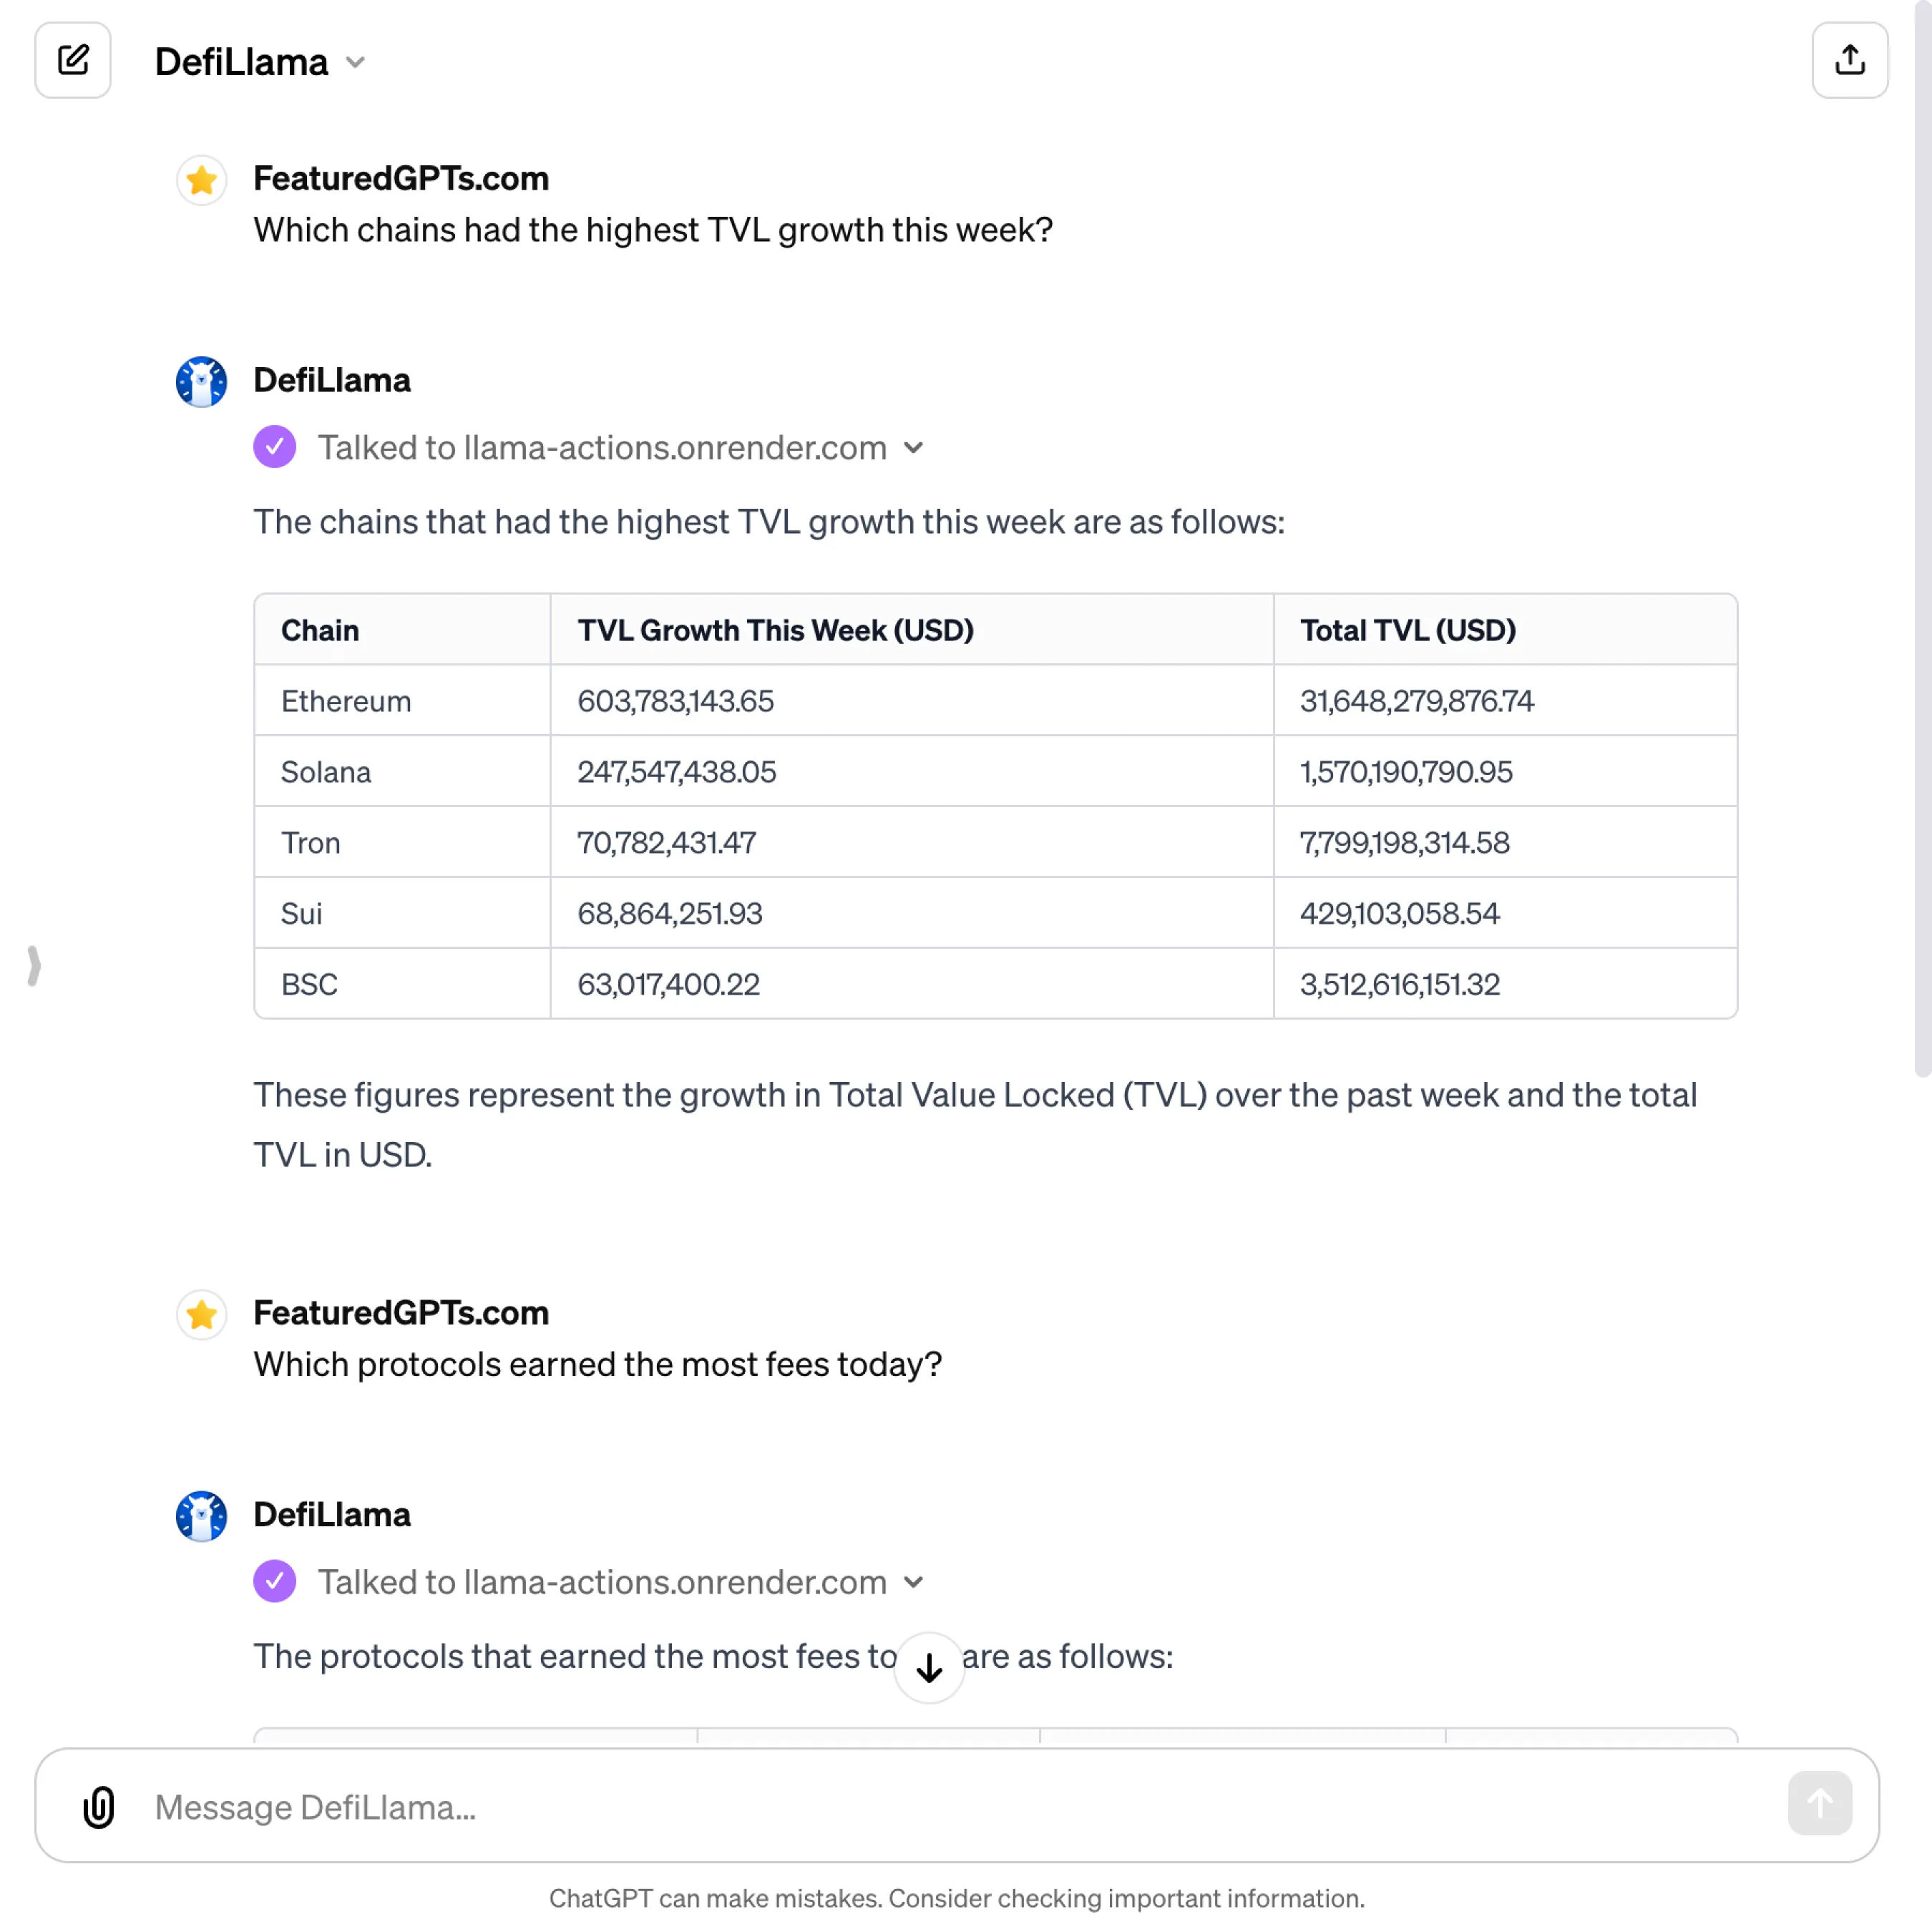The image size is (1932, 1932).
Task: Click the total TVL '429,103,058.54'
Action: point(1400,914)
